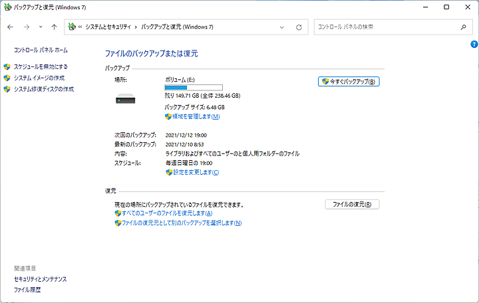479x303 pixels.
Task: Click 今すぐバックアップ(B) button
Action: (x=349, y=82)
